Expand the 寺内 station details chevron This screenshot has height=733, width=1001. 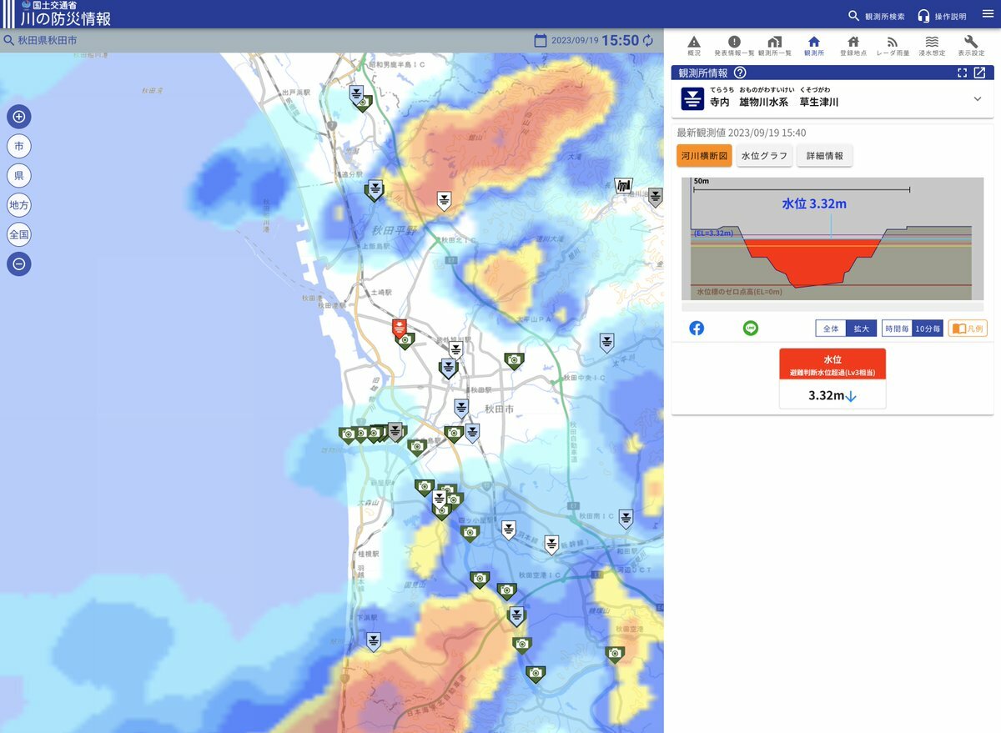(x=978, y=99)
